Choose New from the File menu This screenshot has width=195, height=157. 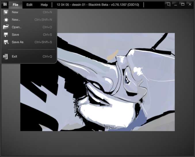click(29, 12)
